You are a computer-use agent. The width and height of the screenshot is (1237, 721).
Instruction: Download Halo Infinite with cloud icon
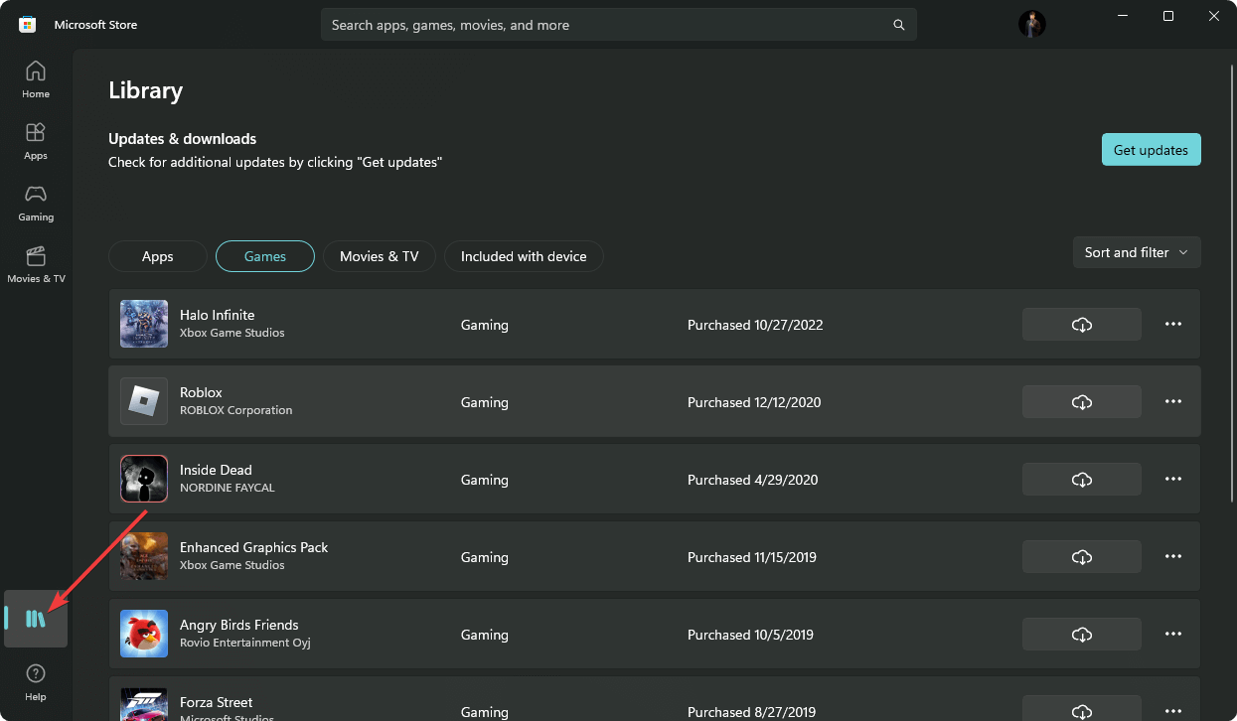click(x=1082, y=325)
